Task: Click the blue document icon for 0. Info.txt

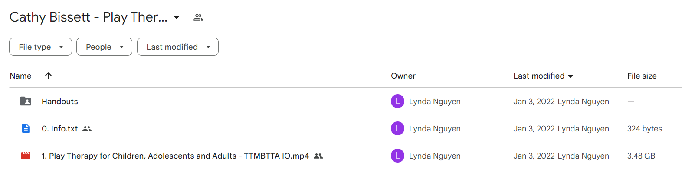Action: tap(26, 128)
